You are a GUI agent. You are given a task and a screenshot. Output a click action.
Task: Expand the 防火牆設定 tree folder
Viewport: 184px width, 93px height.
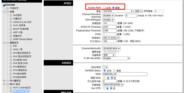tap(4, 81)
